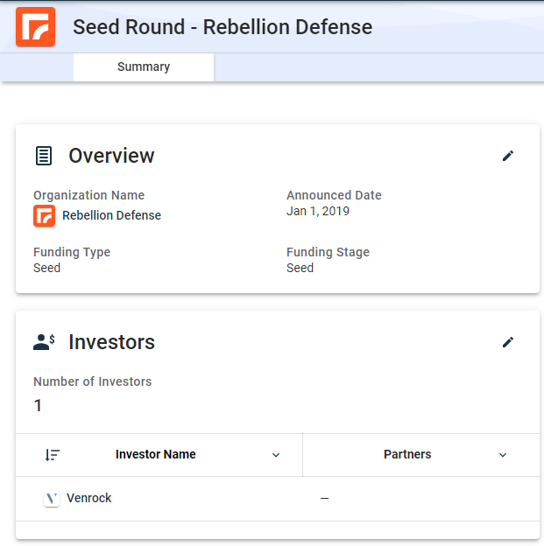Click the small Rebellion Defense organization logo
Image resolution: width=544 pixels, height=546 pixels.
[45, 215]
